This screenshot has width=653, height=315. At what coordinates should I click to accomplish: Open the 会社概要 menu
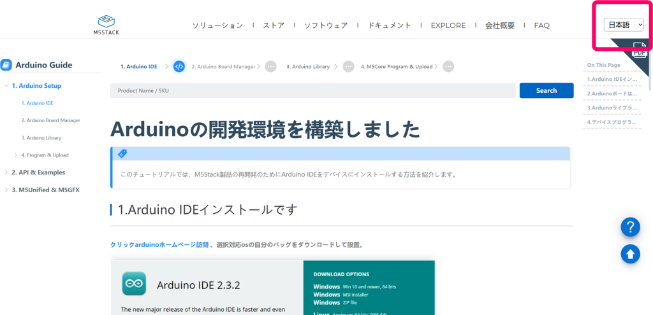coord(500,25)
